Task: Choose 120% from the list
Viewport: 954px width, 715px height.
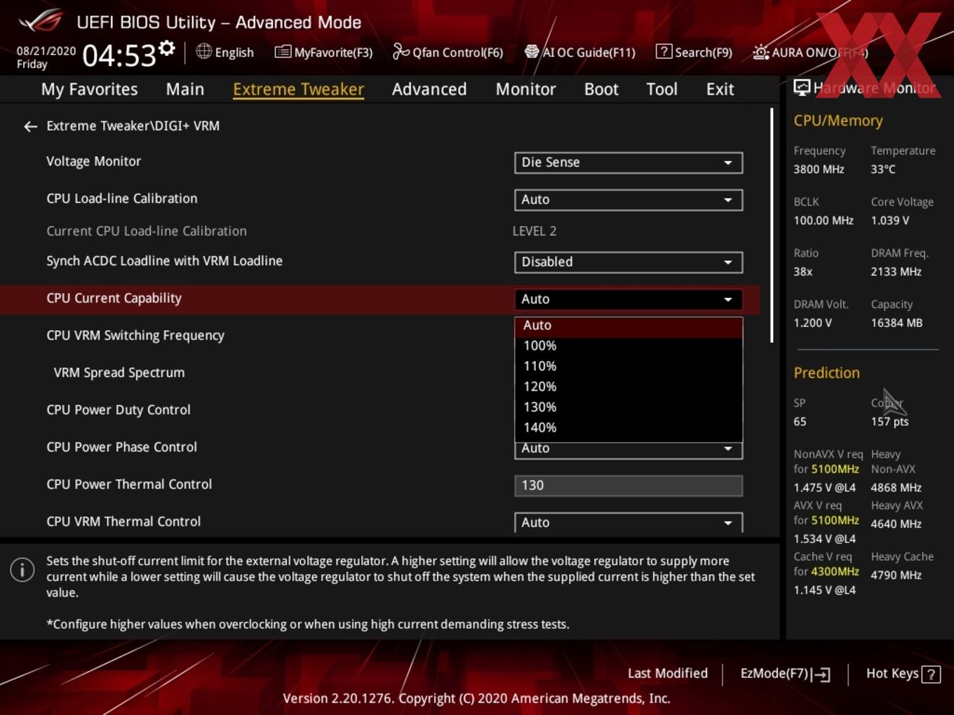Action: (x=629, y=386)
